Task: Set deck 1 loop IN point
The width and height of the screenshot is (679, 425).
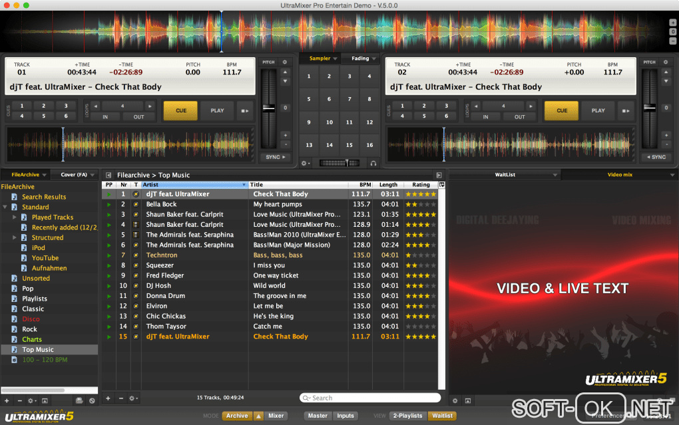Action: pyautogui.click(x=105, y=117)
